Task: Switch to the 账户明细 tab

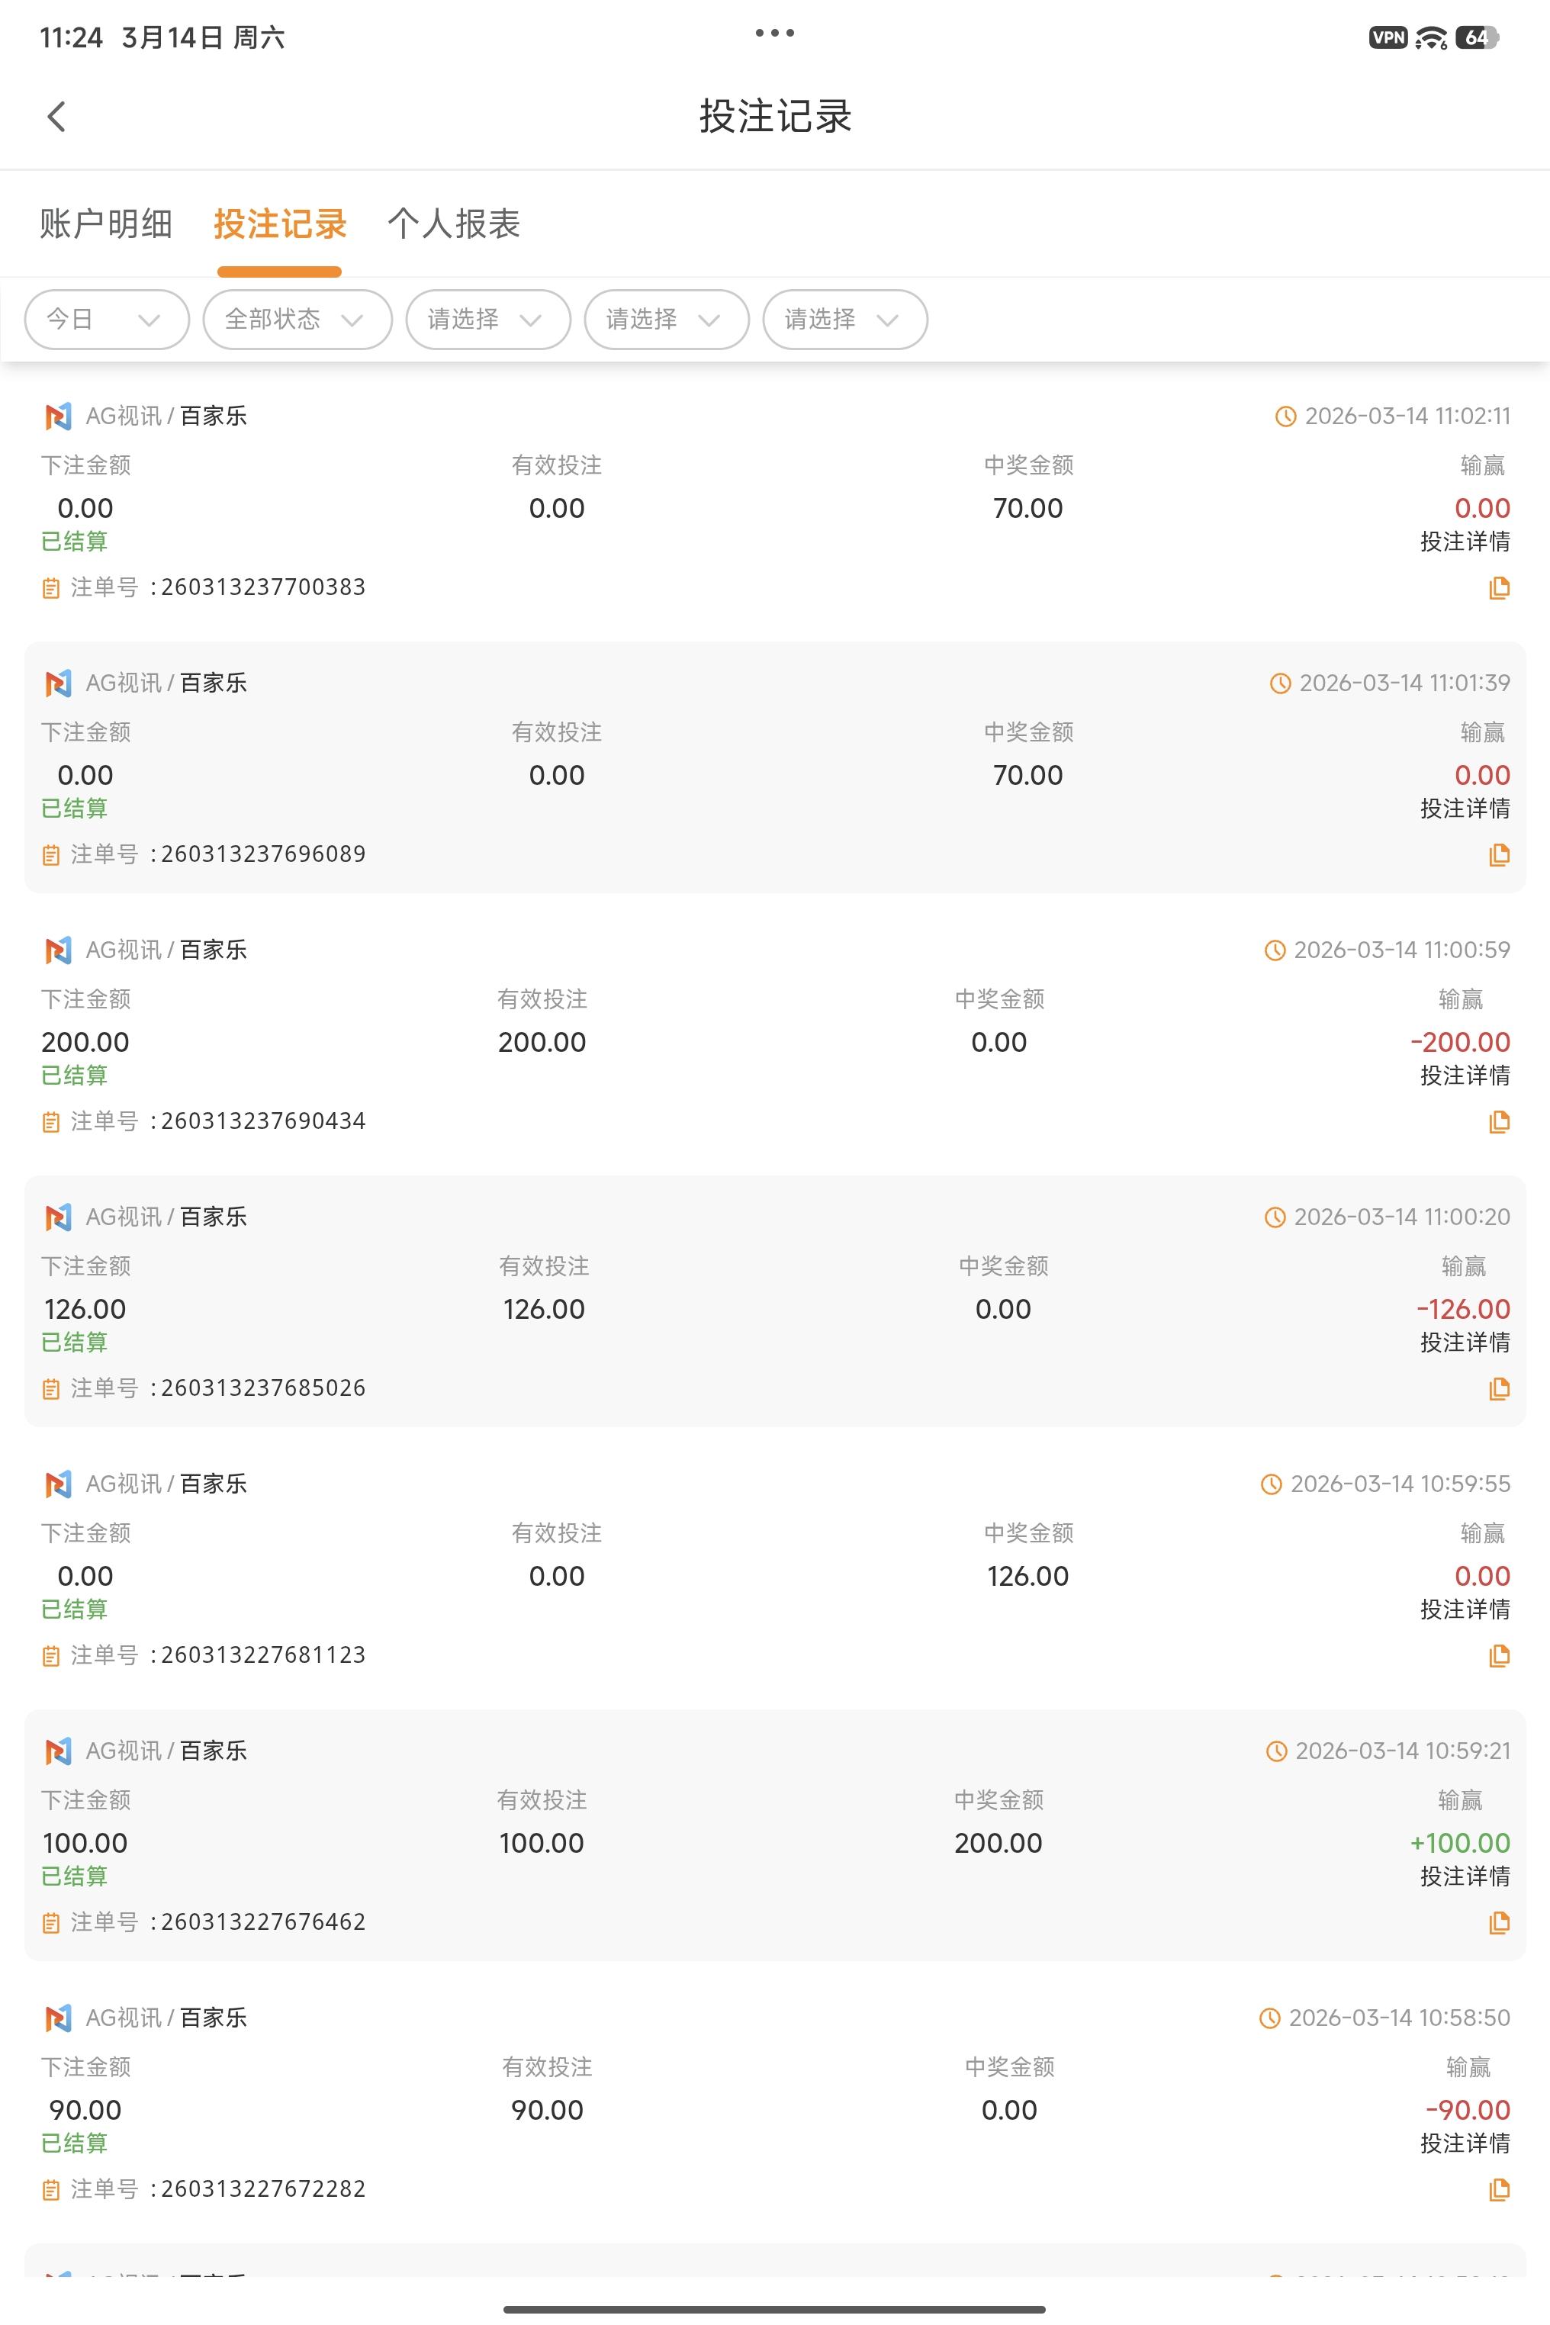Action: point(106,224)
